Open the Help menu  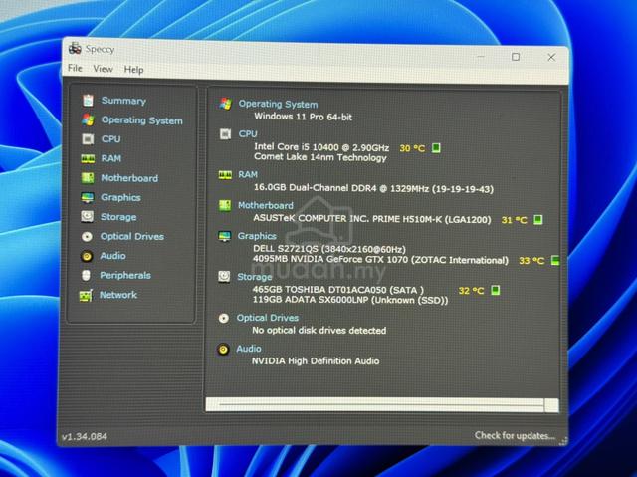click(x=133, y=70)
